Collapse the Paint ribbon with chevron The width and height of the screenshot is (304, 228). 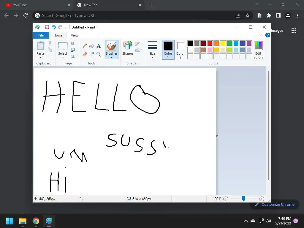pyautogui.click(x=261, y=35)
